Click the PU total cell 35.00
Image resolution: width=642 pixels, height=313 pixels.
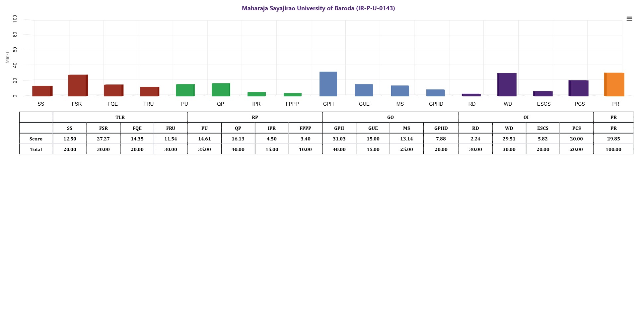click(204, 149)
